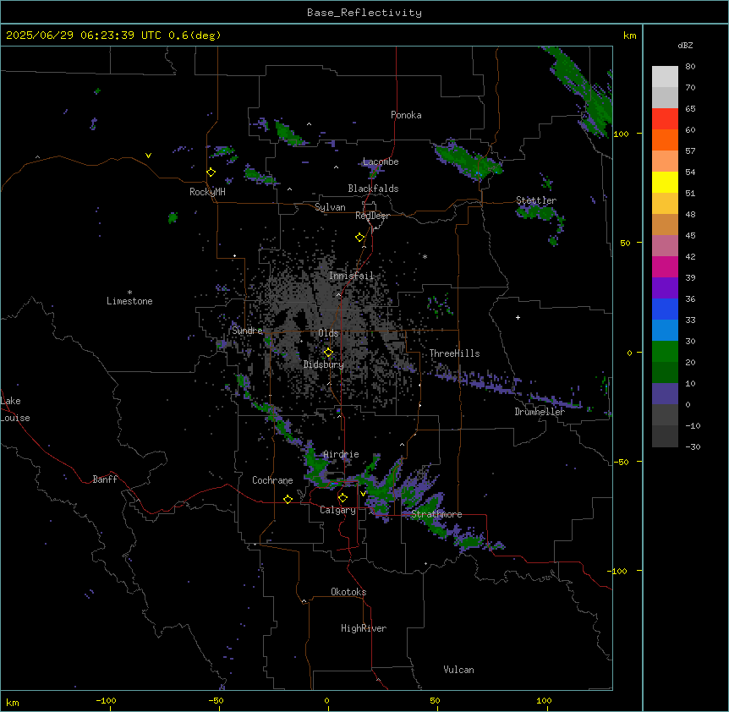Click the Sundre town label

coord(247,331)
